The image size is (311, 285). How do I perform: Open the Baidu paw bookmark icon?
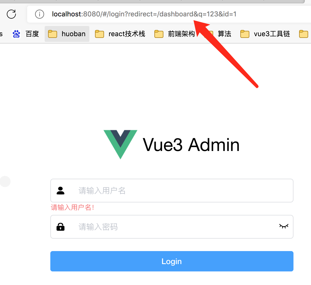16,34
